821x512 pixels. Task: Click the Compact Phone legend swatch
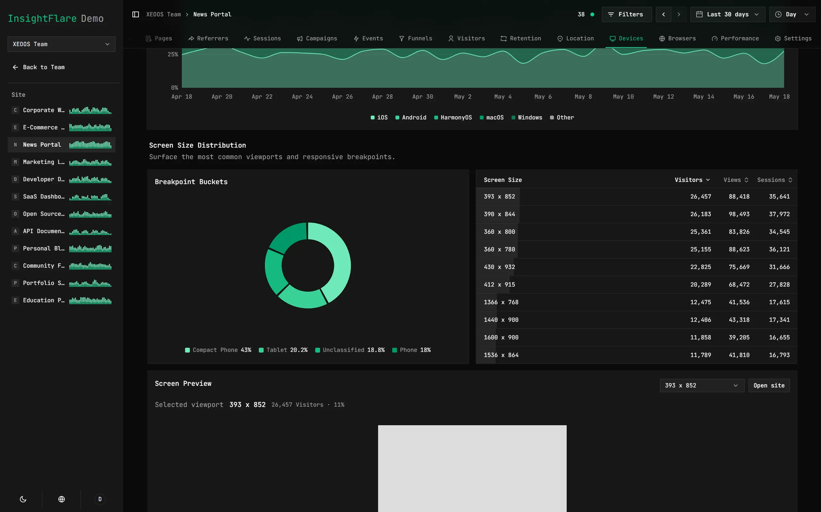pos(187,350)
